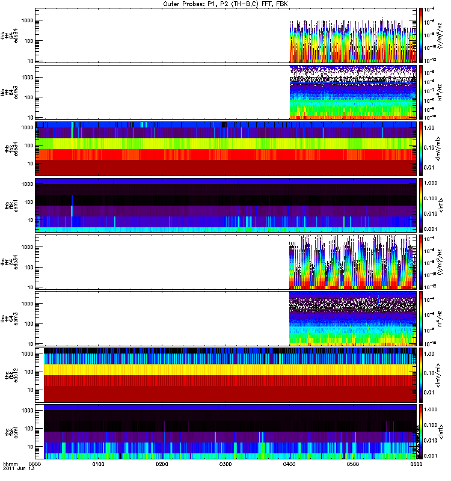Viewport: 451px width, 481px height.
Task: Click '100' y-tick of thc fbk scm1 panel
Action: tap(29, 429)
